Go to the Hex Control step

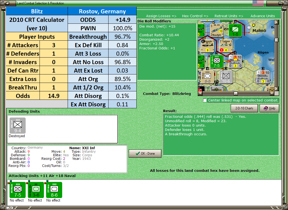coord(195,16)
